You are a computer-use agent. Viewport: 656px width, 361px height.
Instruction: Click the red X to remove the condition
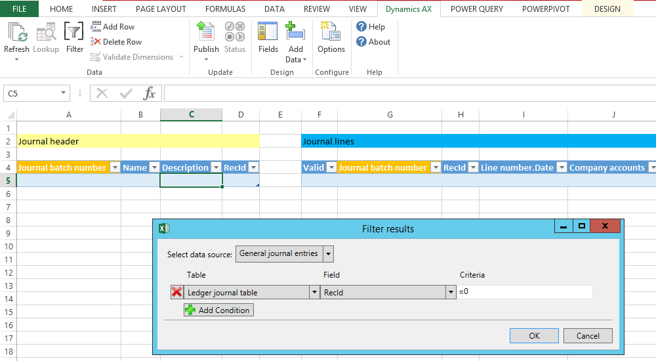176,292
